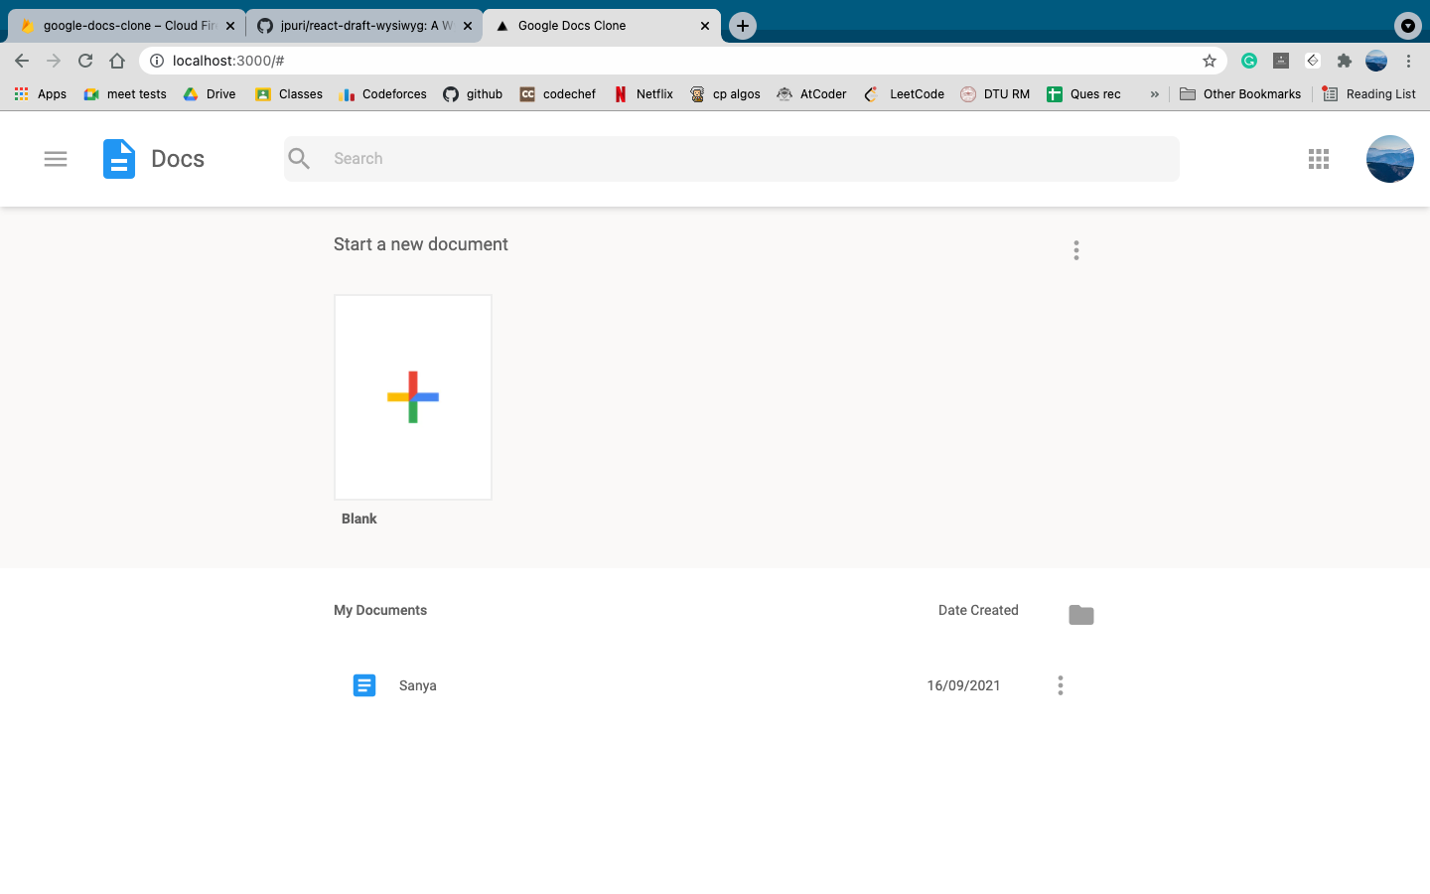View site information icon in address bar
Screen dimensions: 1430x894
tap(157, 61)
